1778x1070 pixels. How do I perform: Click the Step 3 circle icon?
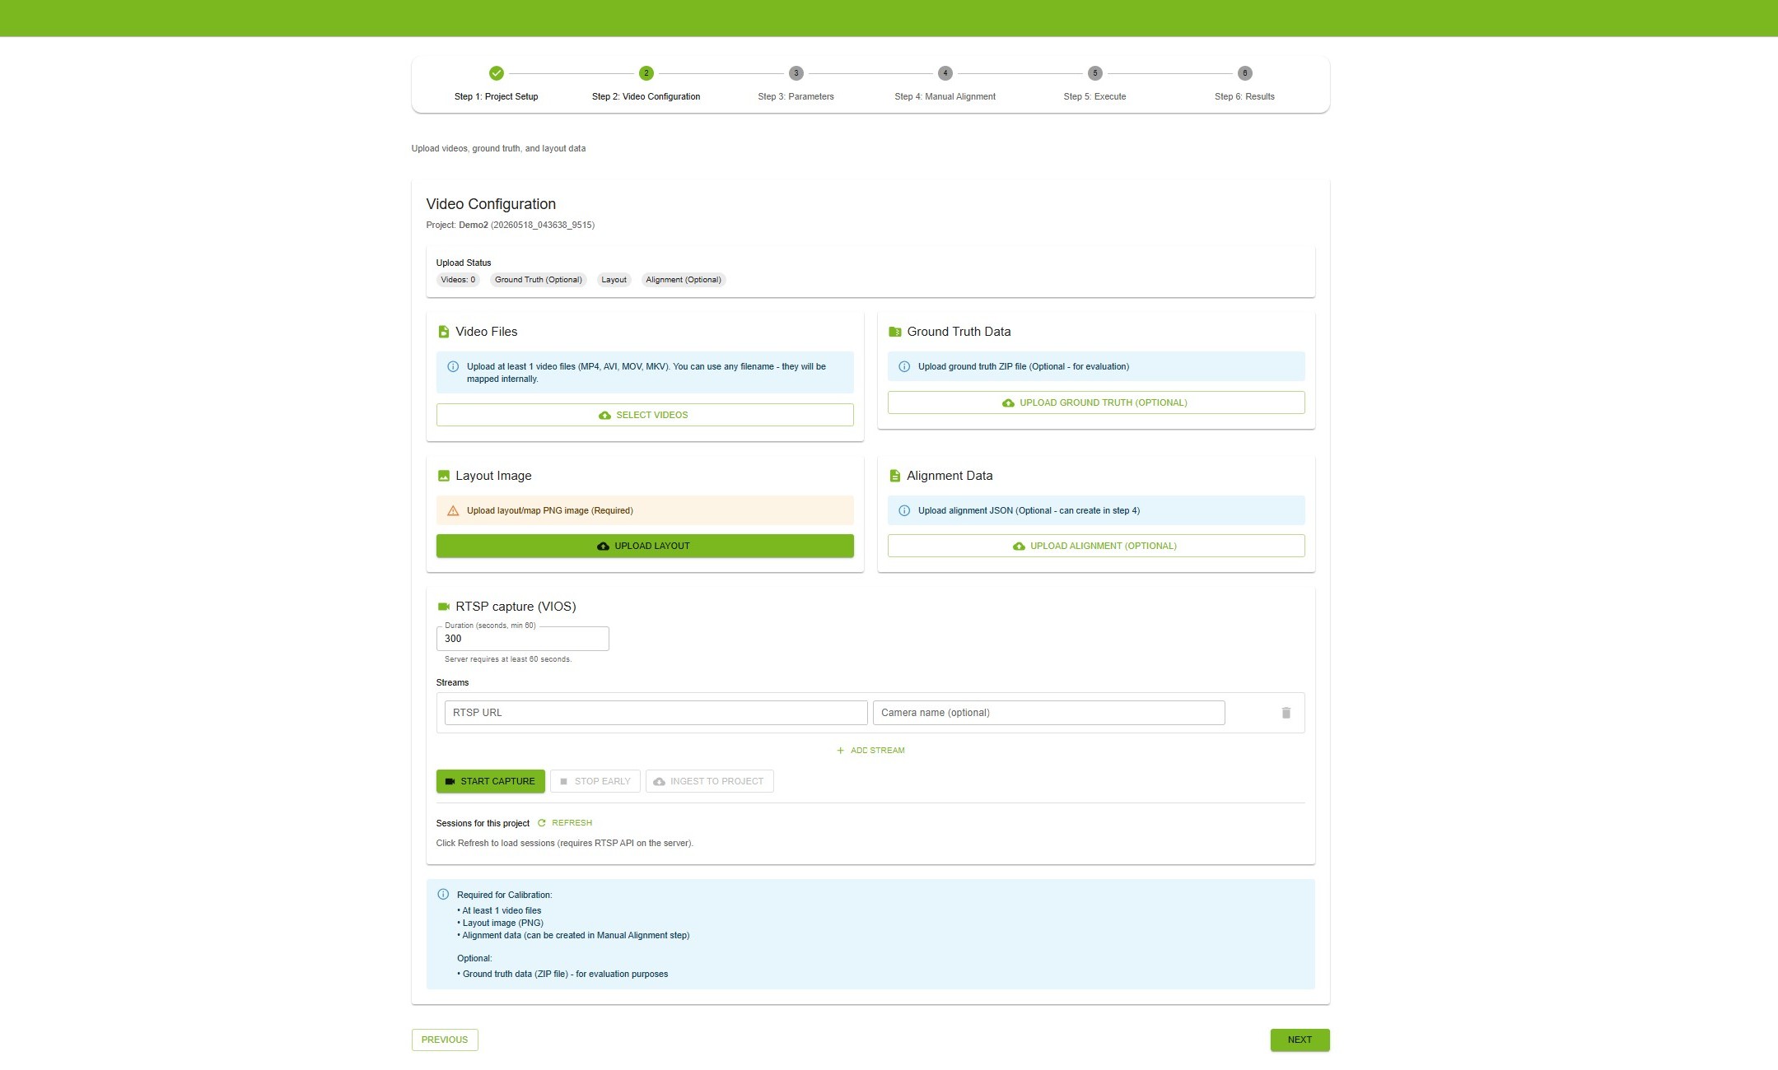tap(796, 73)
